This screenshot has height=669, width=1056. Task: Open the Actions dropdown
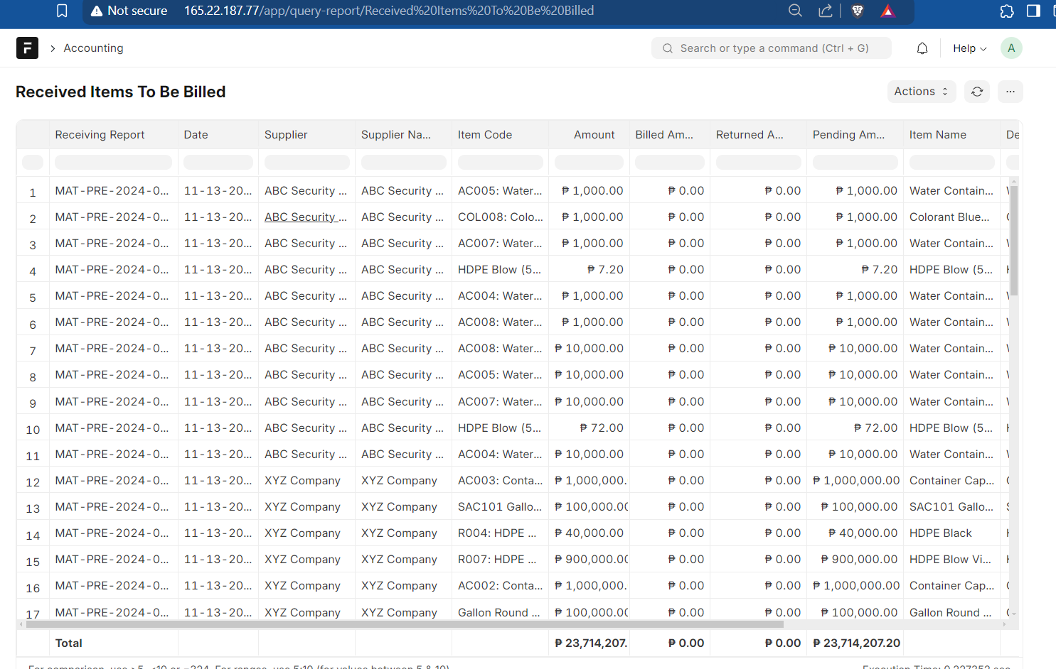click(x=922, y=92)
